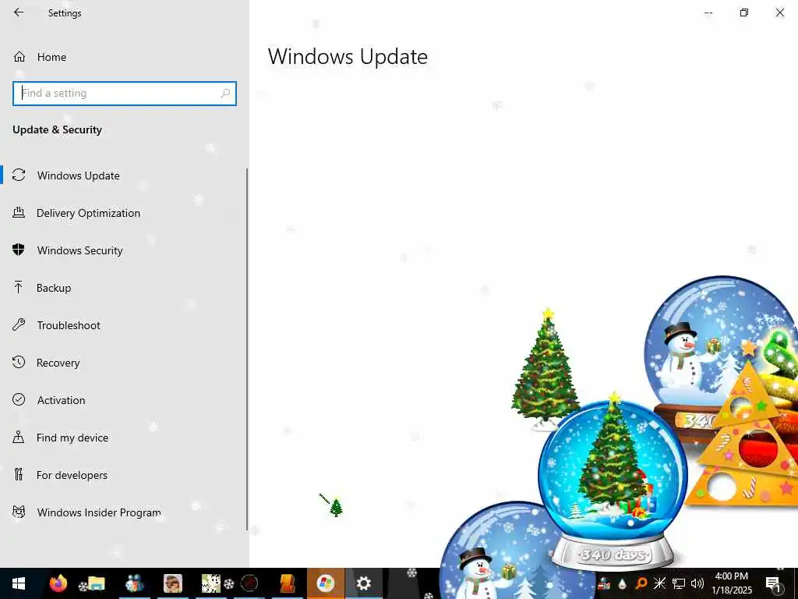Click the For developers tools icon

pos(19,475)
